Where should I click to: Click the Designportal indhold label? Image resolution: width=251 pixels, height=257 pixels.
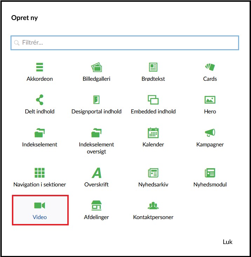pos(96,112)
